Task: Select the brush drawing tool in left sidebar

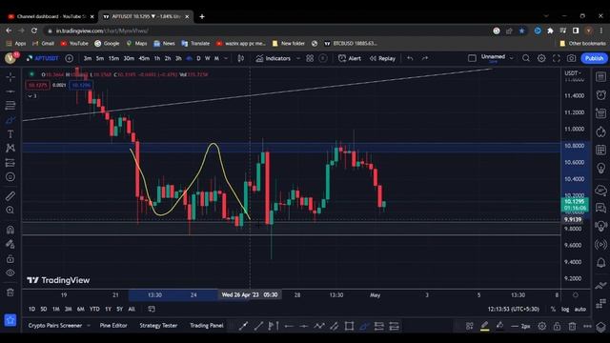Action: pos(10,120)
